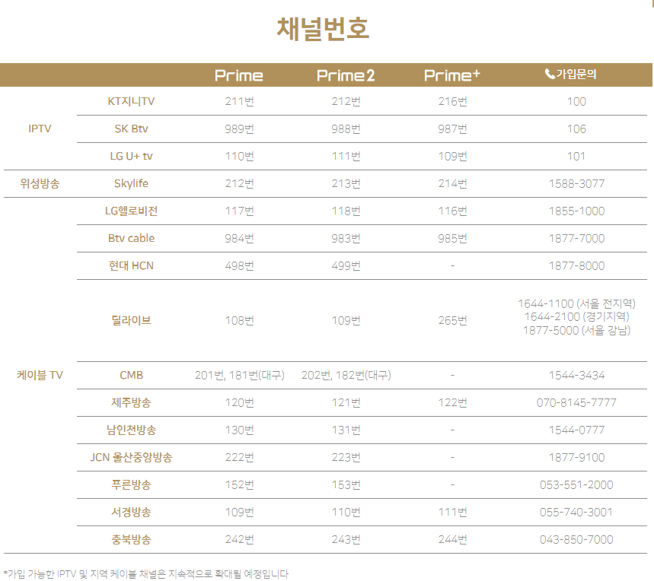Image resolution: width=654 pixels, height=581 pixels.
Task: Click KT지니TV Prime+ channel 216번
Action: (x=452, y=102)
